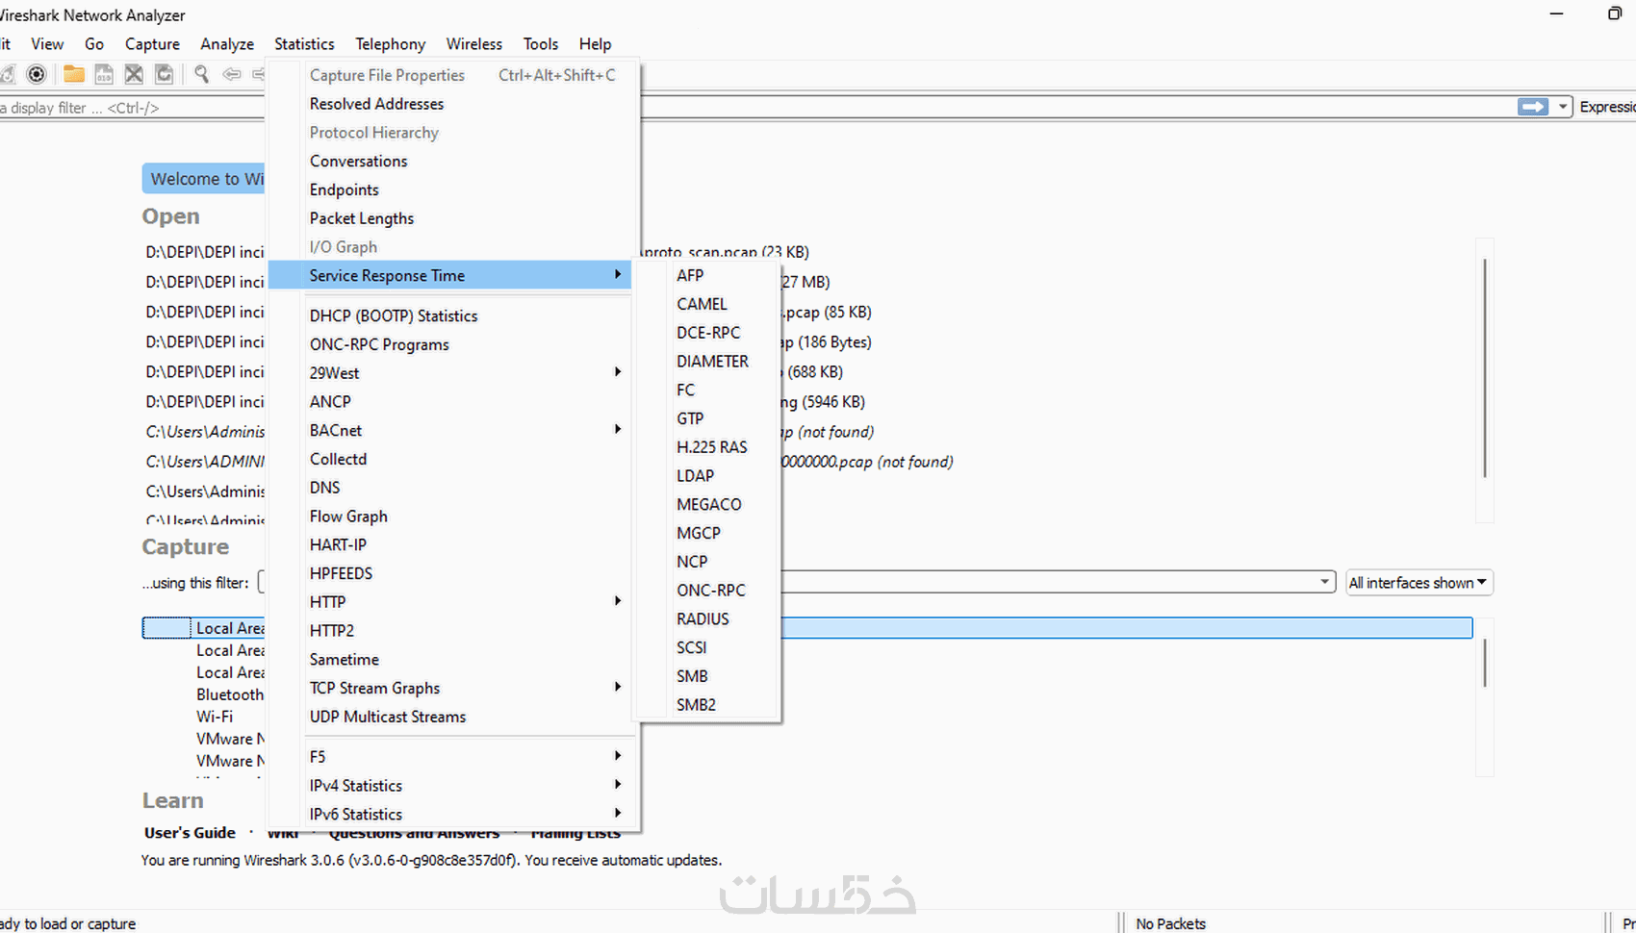Expand the Service Response Time submenu arrow
The height and width of the screenshot is (933, 1636).
(618, 275)
